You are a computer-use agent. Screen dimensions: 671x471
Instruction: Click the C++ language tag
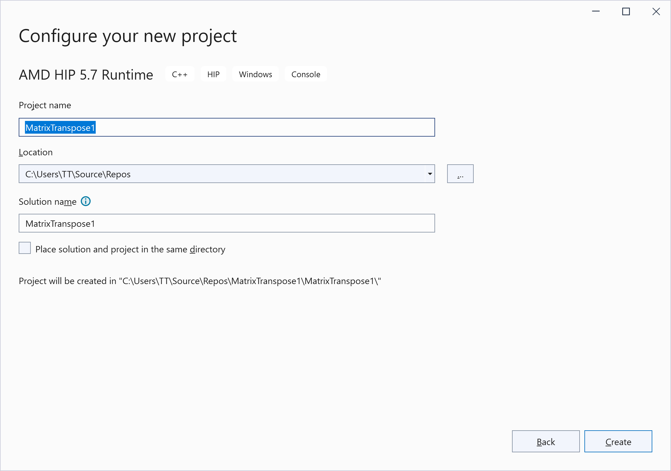[x=180, y=74]
